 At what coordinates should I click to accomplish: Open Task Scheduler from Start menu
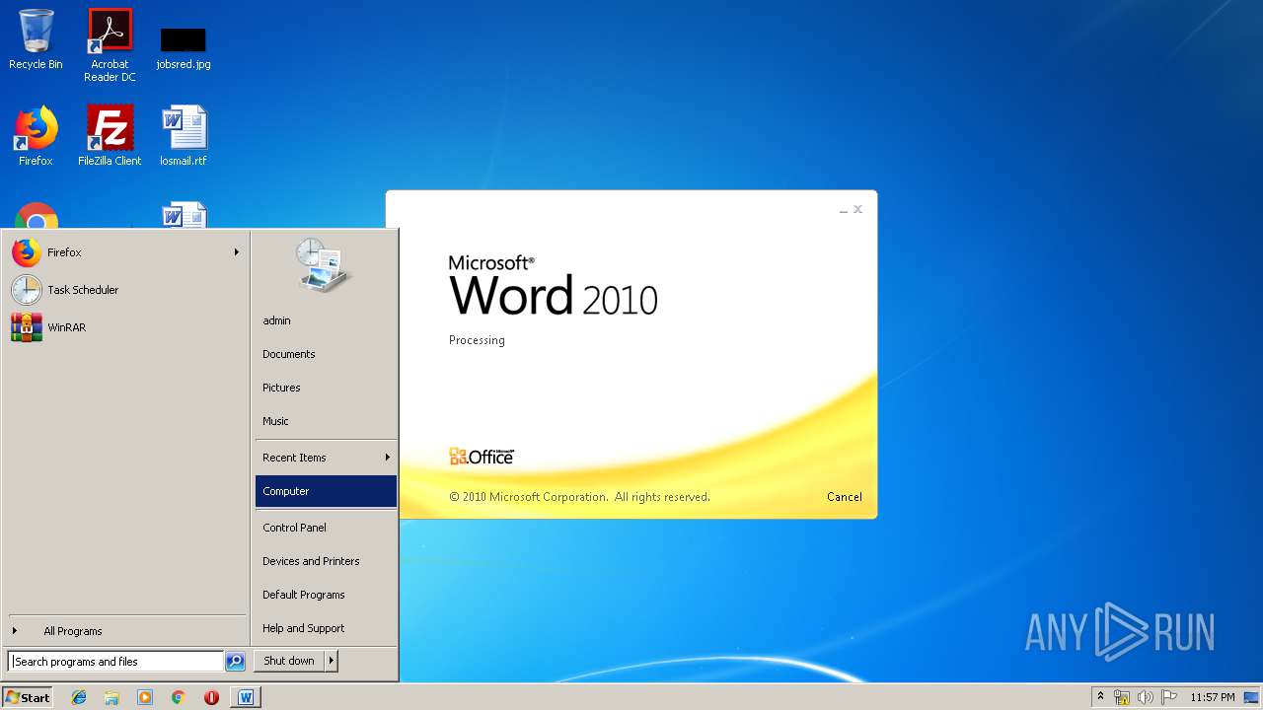pos(125,290)
